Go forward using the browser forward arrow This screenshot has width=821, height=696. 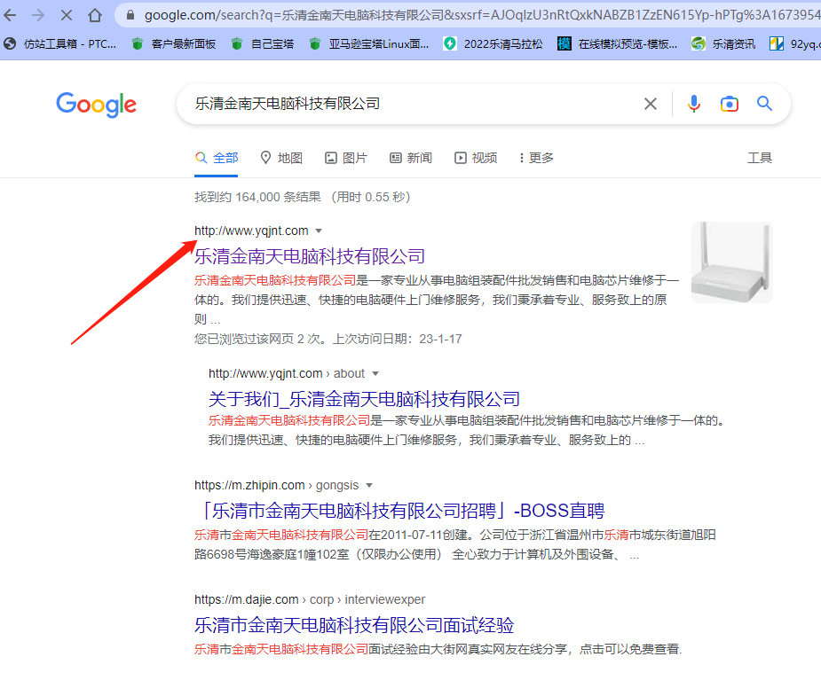pos(38,15)
